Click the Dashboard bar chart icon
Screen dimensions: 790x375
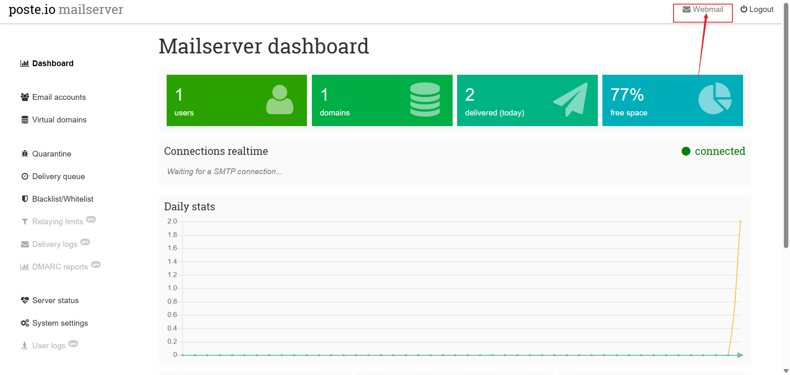25,63
